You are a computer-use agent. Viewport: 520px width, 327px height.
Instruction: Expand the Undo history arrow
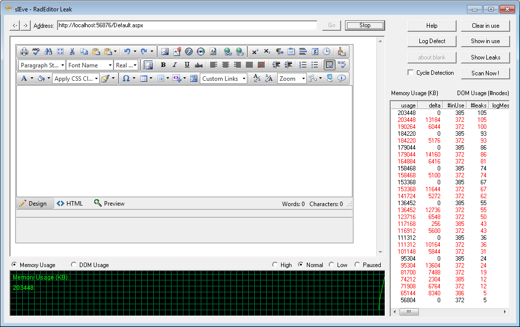click(x=135, y=52)
